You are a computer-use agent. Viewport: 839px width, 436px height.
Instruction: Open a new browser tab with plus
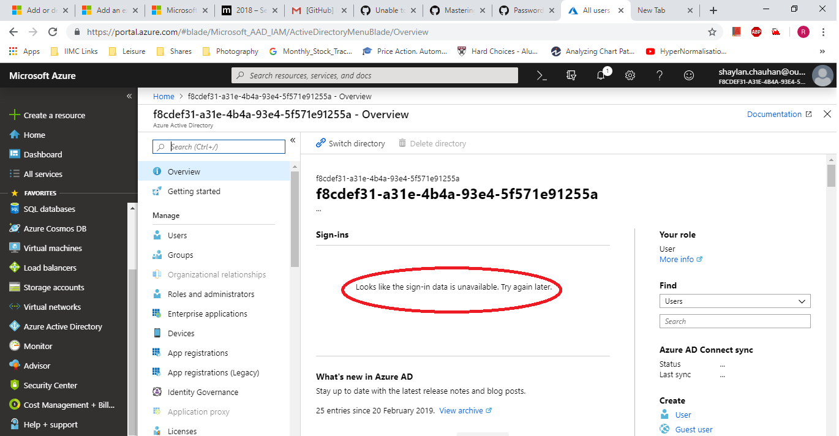tap(713, 10)
